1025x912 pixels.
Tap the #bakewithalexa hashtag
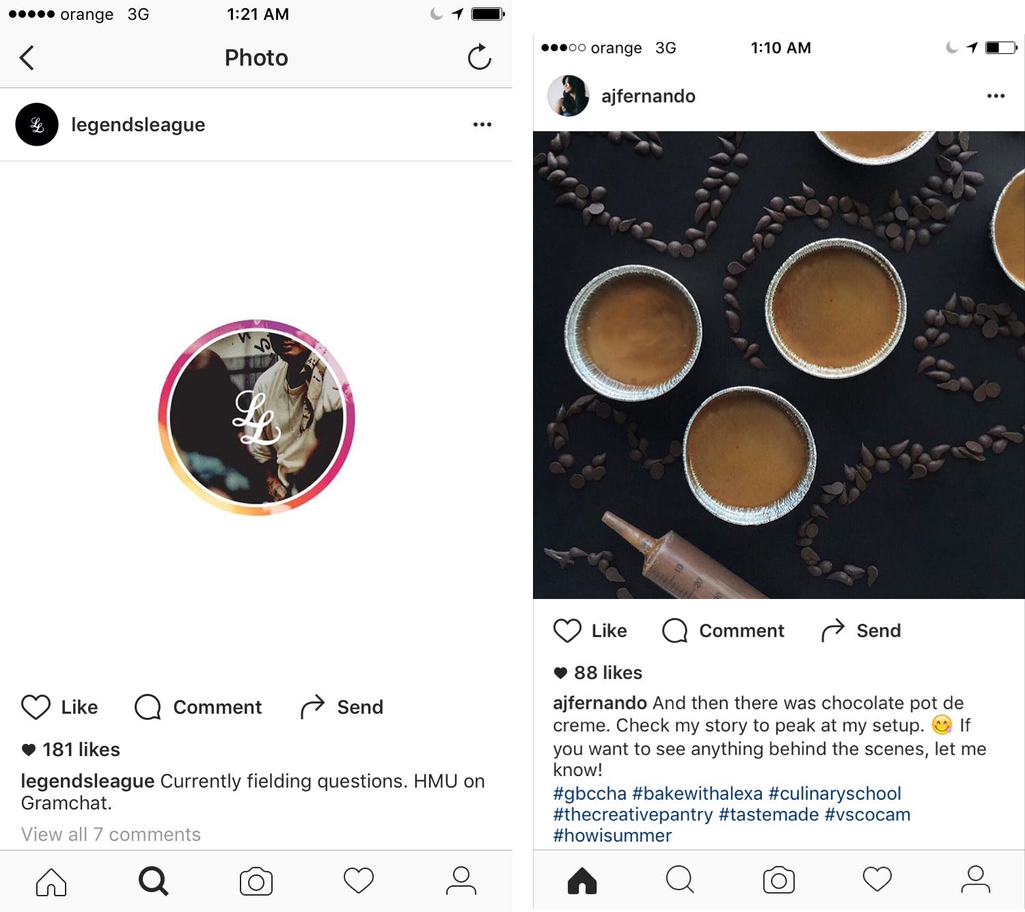click(x=697, y=793)
